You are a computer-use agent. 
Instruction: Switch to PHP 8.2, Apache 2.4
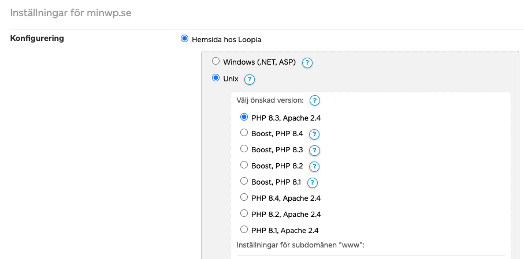(244, 214)
